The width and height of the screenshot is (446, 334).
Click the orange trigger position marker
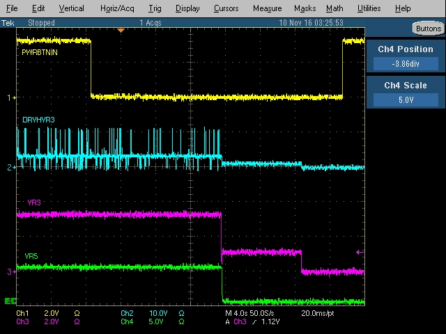121,31
